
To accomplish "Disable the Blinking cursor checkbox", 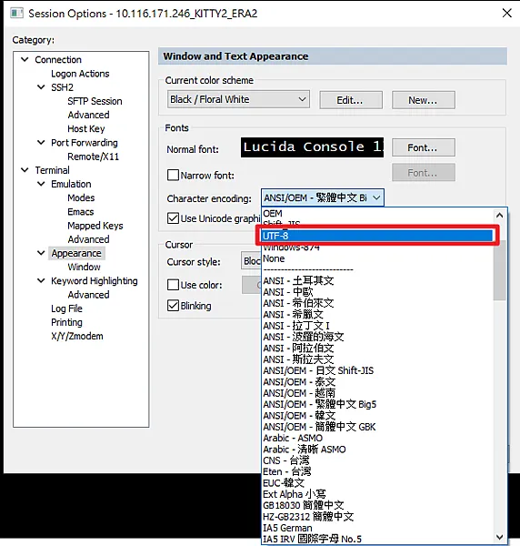I will [x=173, y=306].
